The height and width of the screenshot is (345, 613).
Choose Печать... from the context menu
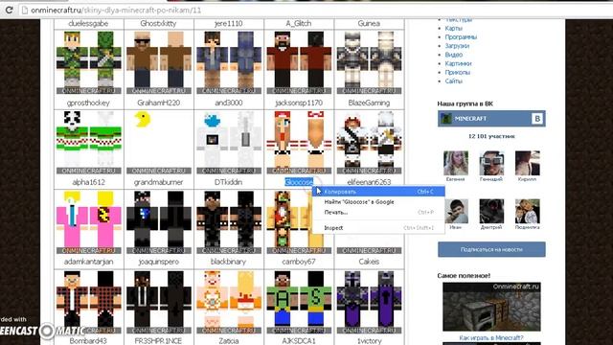(378, 212)
